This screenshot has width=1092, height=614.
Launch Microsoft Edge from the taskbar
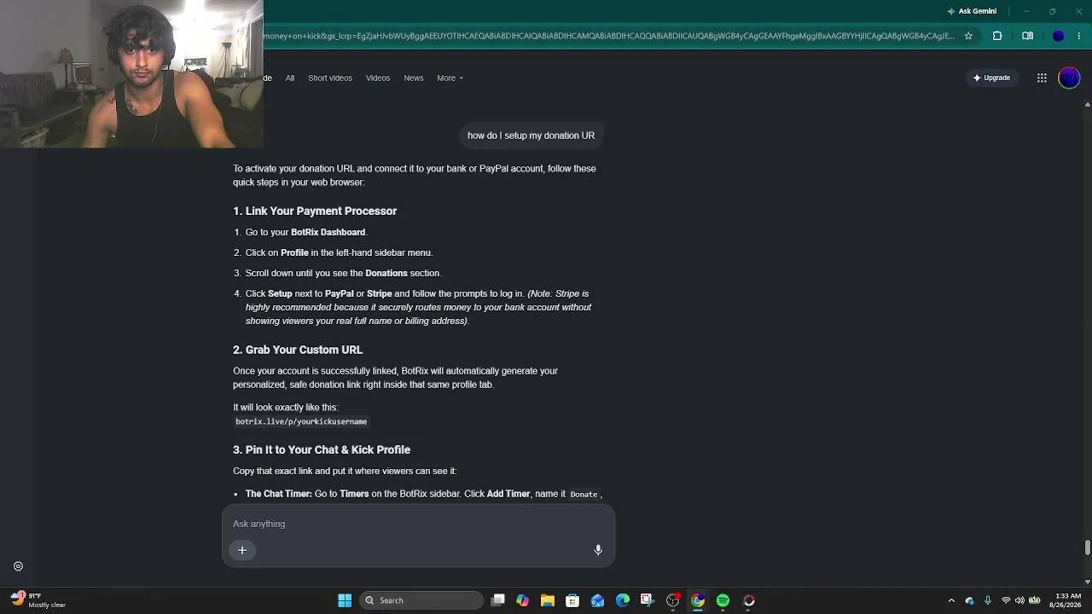click(x=623, y=600)
